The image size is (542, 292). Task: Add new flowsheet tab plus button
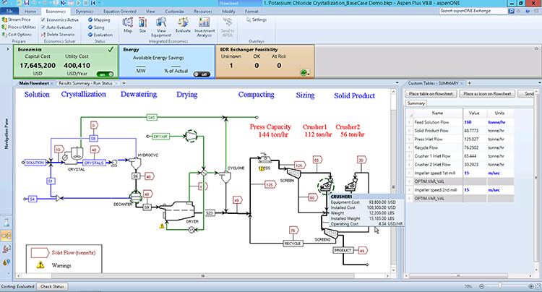(124, 83)
